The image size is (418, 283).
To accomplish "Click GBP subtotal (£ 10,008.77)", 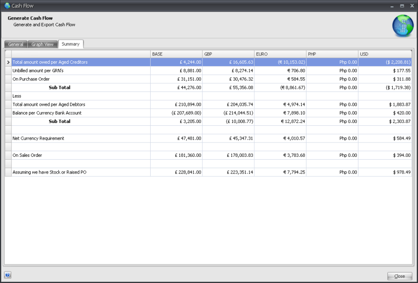I will point(228,121).
